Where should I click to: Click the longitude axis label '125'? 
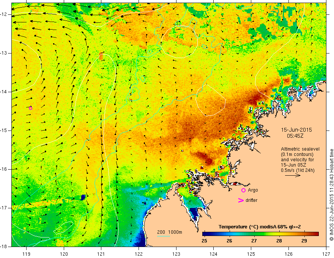tap(251, 254)
